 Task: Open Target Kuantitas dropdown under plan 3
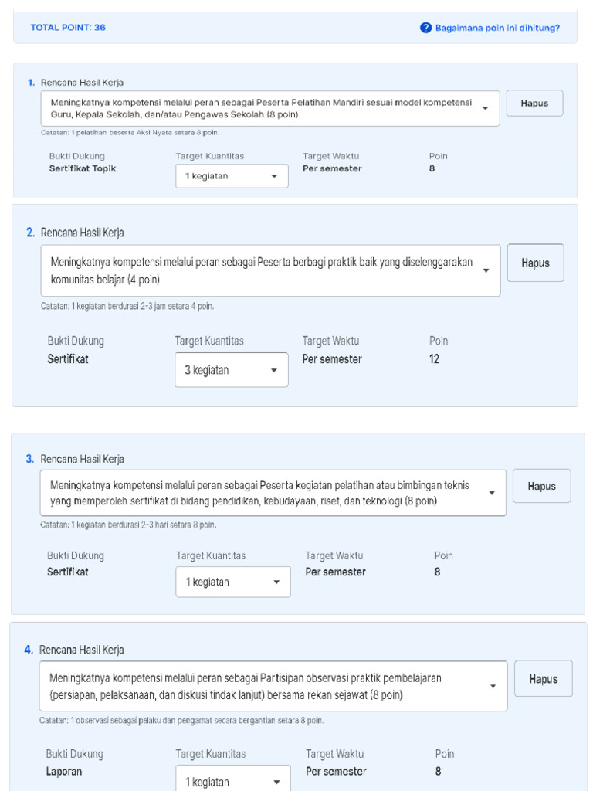click(x=233, y=582)
